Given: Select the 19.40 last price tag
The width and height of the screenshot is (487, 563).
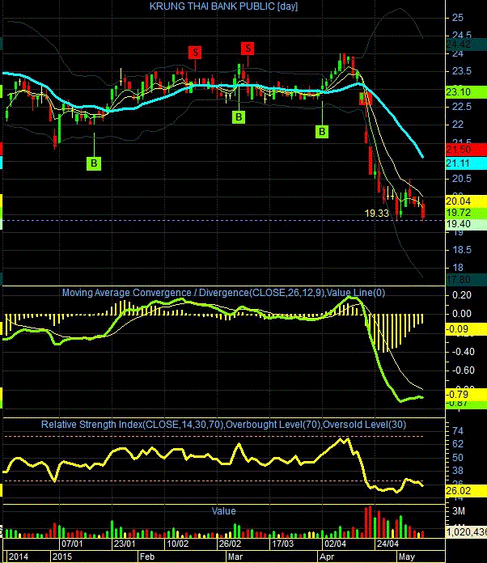Looking at the screenshot, I should (466, 224).
